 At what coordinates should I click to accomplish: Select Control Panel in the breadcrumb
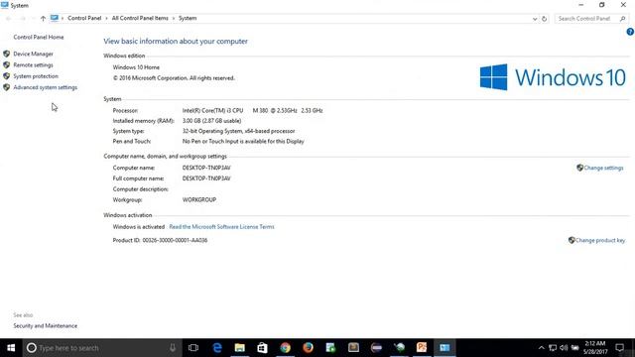click(x=84, y=18)
